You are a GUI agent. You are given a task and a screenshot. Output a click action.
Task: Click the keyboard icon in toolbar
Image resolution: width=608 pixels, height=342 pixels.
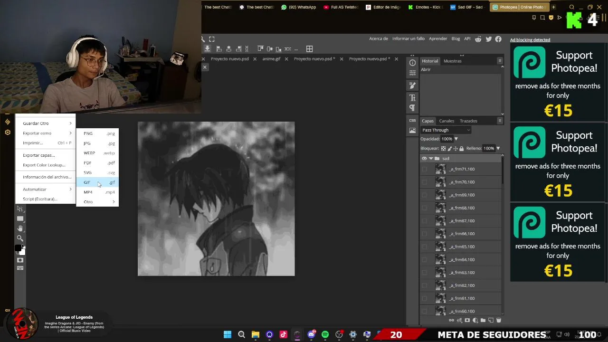pos(20,268)
